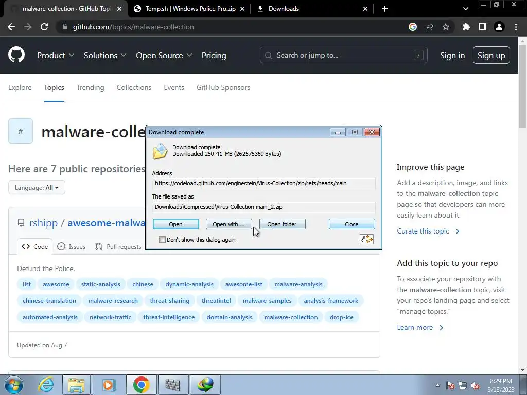
Task: Open the tab search chevron
Action: pos(465,9)
